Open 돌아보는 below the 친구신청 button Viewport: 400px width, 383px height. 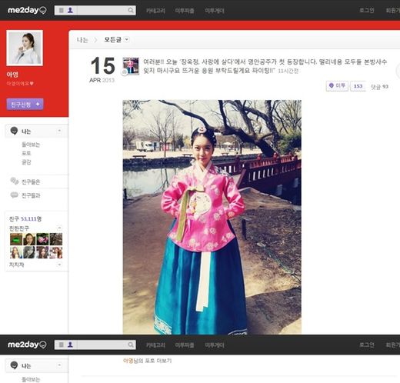(x=31, y=145)
